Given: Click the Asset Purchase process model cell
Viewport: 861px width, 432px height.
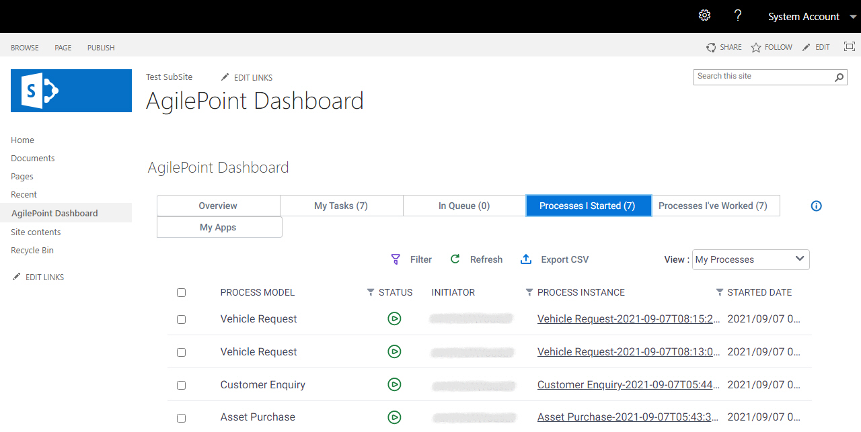Looking at the screenshot, I should pos(258,417).
